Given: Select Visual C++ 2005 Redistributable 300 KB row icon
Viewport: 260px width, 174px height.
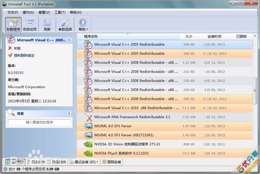Looking at the screenshot, I should (88, 54).
